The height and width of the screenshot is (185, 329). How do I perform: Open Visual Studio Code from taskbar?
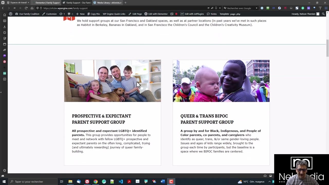click(121, 182)
